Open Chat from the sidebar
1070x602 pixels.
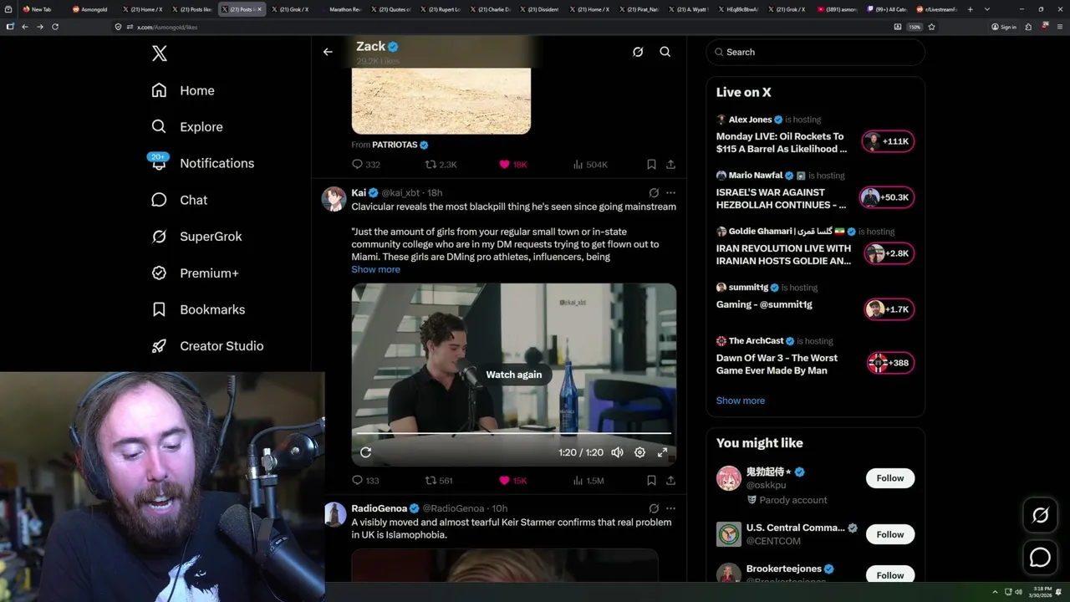click(180, 200)
